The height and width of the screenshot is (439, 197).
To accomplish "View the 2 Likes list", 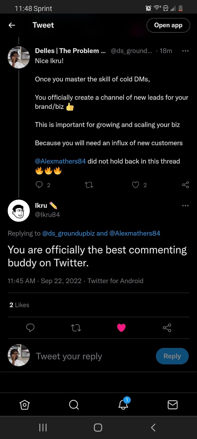I will [19, 305].
